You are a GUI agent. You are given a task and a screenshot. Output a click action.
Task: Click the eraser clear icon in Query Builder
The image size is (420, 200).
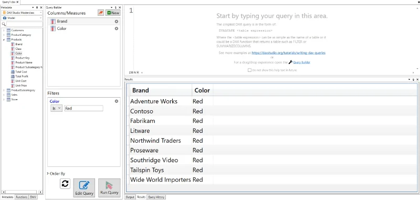(x=101, y=13)
